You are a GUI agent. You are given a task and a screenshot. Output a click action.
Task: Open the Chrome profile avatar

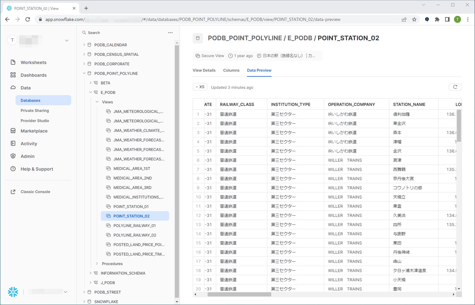pyautogui.click(x=458, y=19)
